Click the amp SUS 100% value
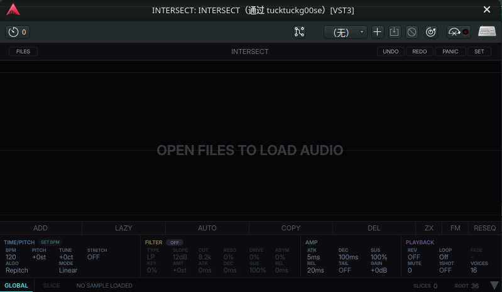The width and height of the screenshot is (502, 292). coord(379,257)
